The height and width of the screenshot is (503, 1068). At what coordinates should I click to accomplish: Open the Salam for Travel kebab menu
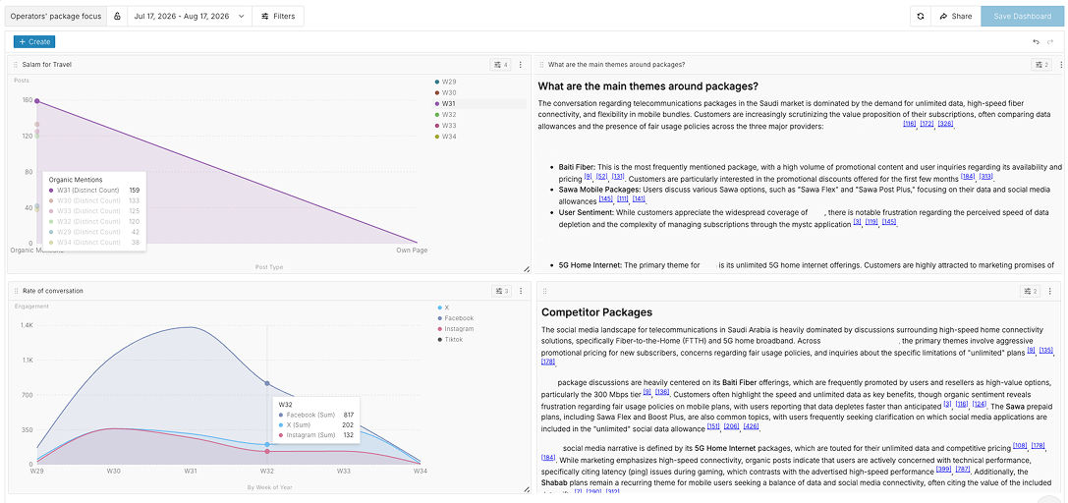click(521, 65)
